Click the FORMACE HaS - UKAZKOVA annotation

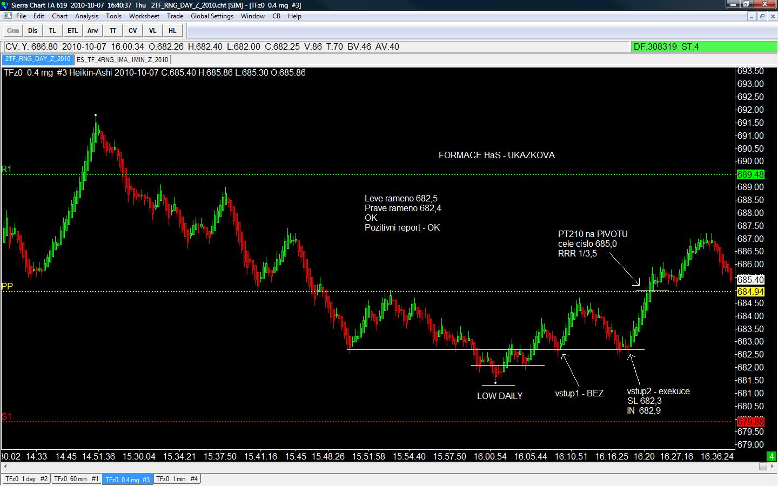[x=497, y=155]
